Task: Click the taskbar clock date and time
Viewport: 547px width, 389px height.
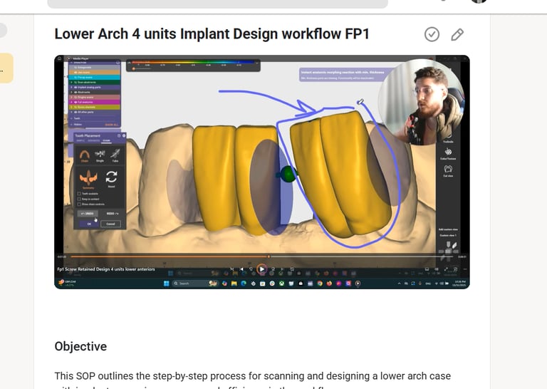Action: point(461,284)
